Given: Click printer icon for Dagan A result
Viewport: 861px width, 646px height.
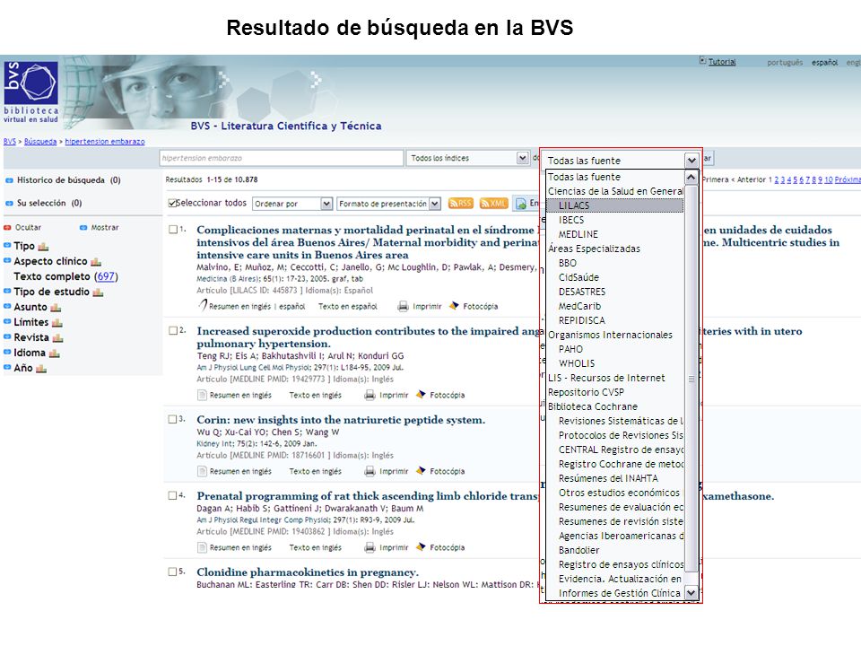Looking at the screenshot, I should point(370,547).
